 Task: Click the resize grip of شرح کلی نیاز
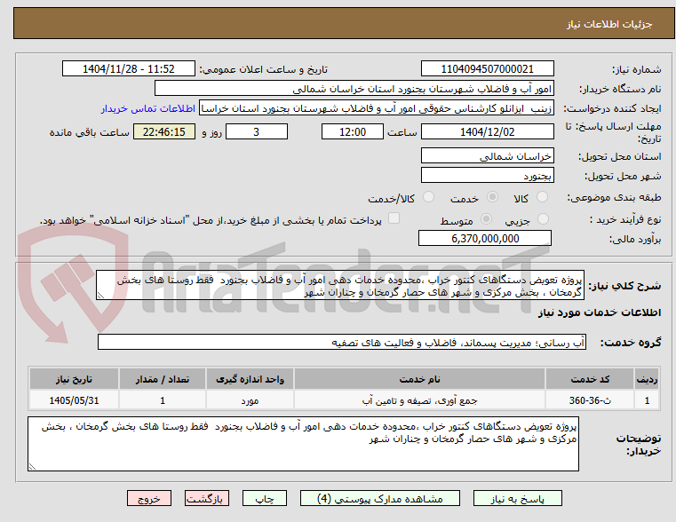pos(100,296)
